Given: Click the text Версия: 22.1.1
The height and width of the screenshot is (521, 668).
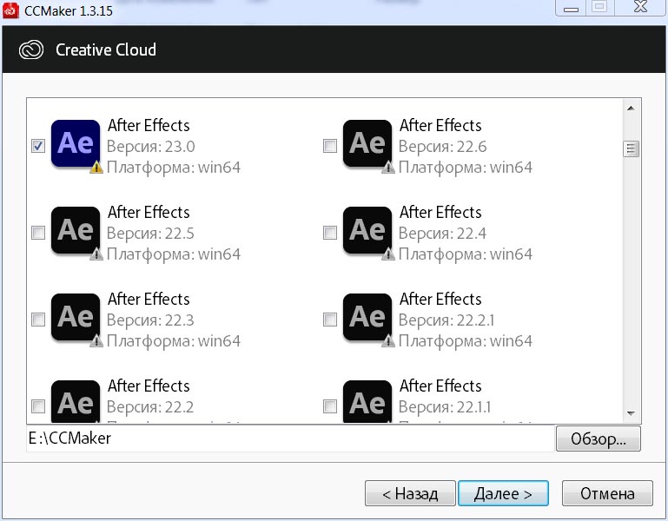Looking at the screenshot, I should [445, 407].
